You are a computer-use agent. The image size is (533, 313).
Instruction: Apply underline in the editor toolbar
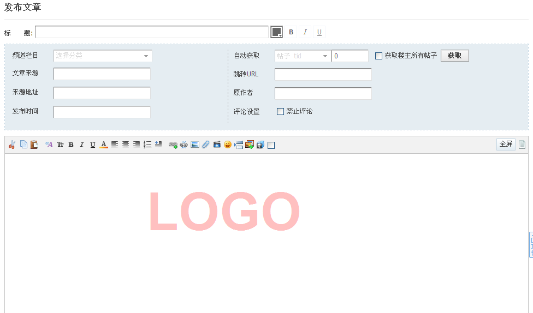[92, 145]
